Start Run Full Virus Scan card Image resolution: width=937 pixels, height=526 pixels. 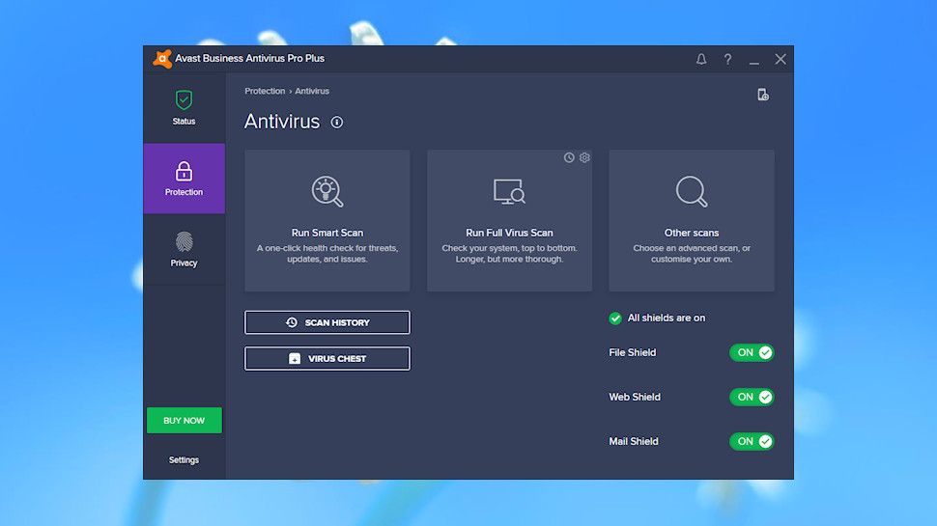[x=509, y=220]
